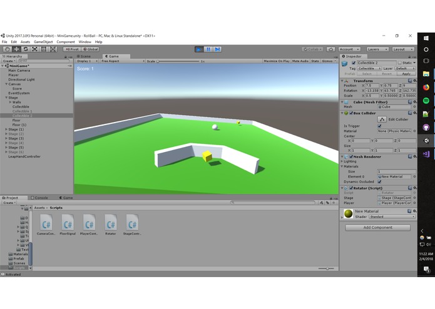Click the Game view Scale slider
Image resolution: width=435 pixels, height=309 pixels.
178,61
